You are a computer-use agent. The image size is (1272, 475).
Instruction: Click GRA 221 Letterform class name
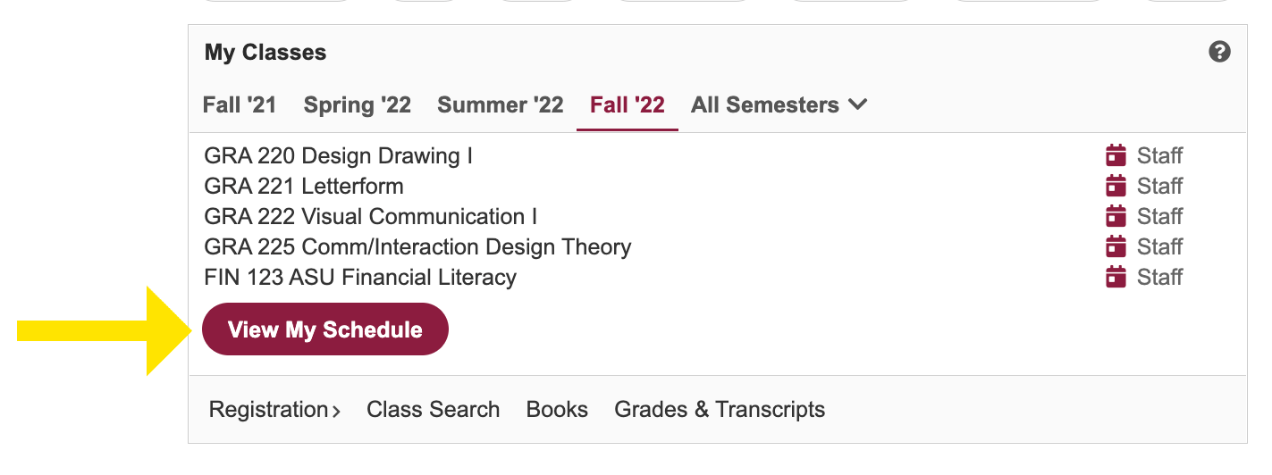pyautogui.click(x=304, y=187)
